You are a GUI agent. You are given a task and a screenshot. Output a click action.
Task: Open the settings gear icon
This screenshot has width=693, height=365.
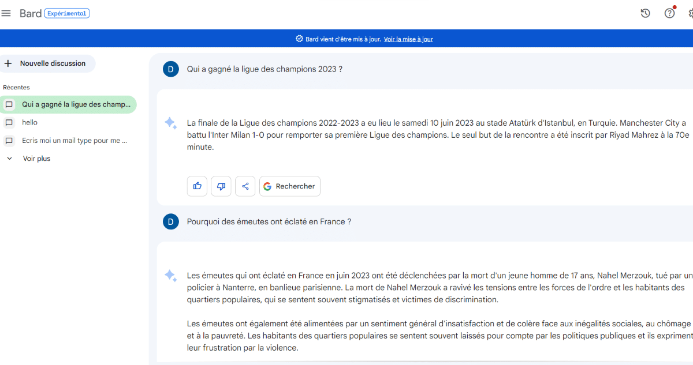point(691,13)
